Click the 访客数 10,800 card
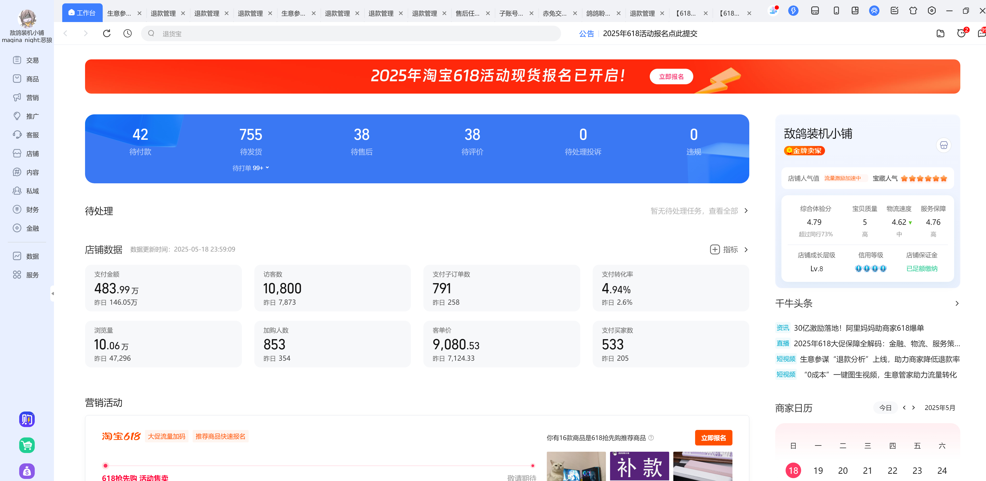Image resolution: width=986 pixels, height=481 pixels. 332,288
